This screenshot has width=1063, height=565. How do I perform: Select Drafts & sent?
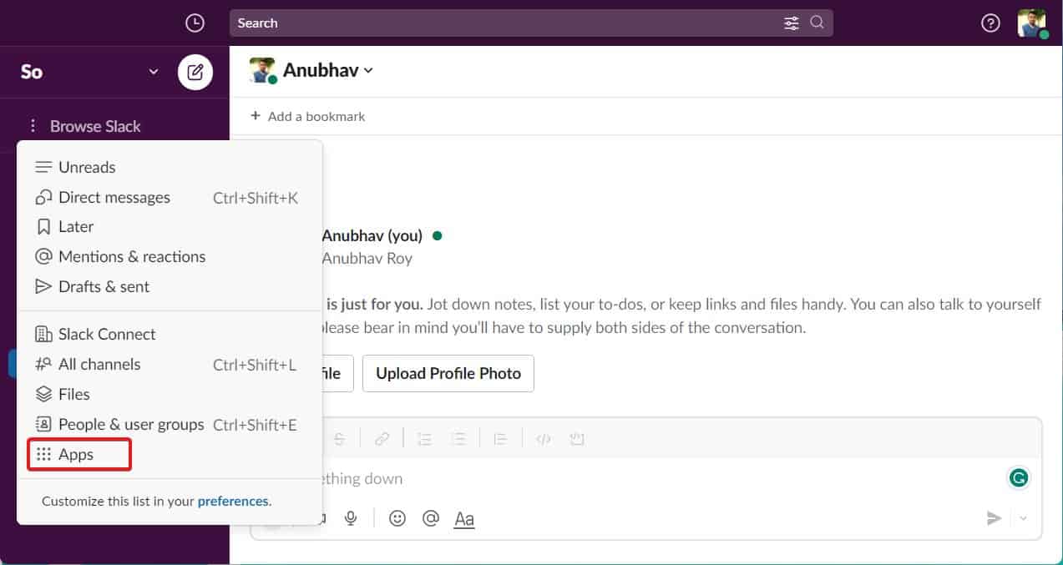tap(170, 286)
